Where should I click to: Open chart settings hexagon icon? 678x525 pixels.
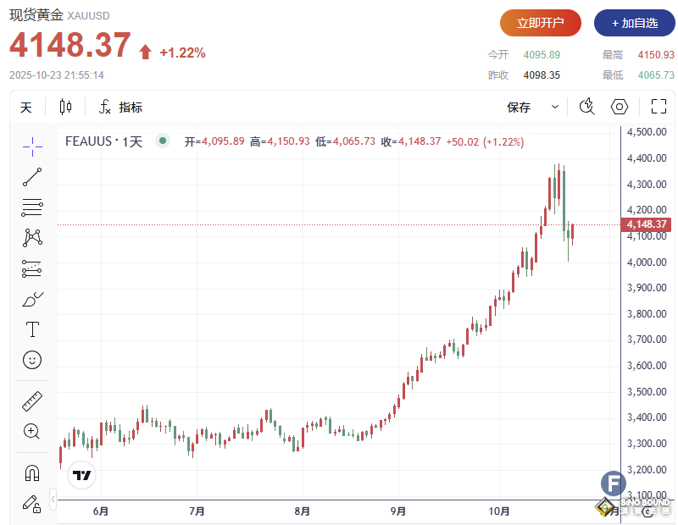(x=620, y=107)
